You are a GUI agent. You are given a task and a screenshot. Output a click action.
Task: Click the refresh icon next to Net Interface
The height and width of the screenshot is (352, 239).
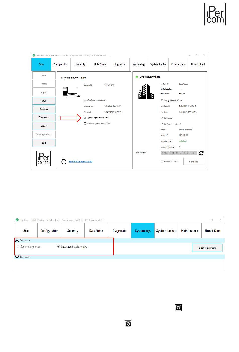[201, 153]
